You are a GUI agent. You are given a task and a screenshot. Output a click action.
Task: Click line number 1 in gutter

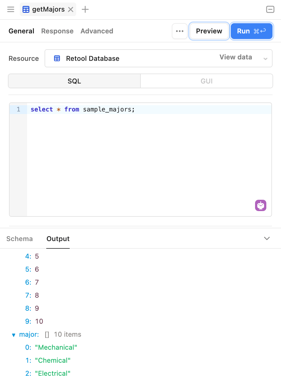point(18,109)
